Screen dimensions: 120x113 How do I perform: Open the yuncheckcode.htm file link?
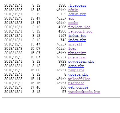[x=84, y=92]
